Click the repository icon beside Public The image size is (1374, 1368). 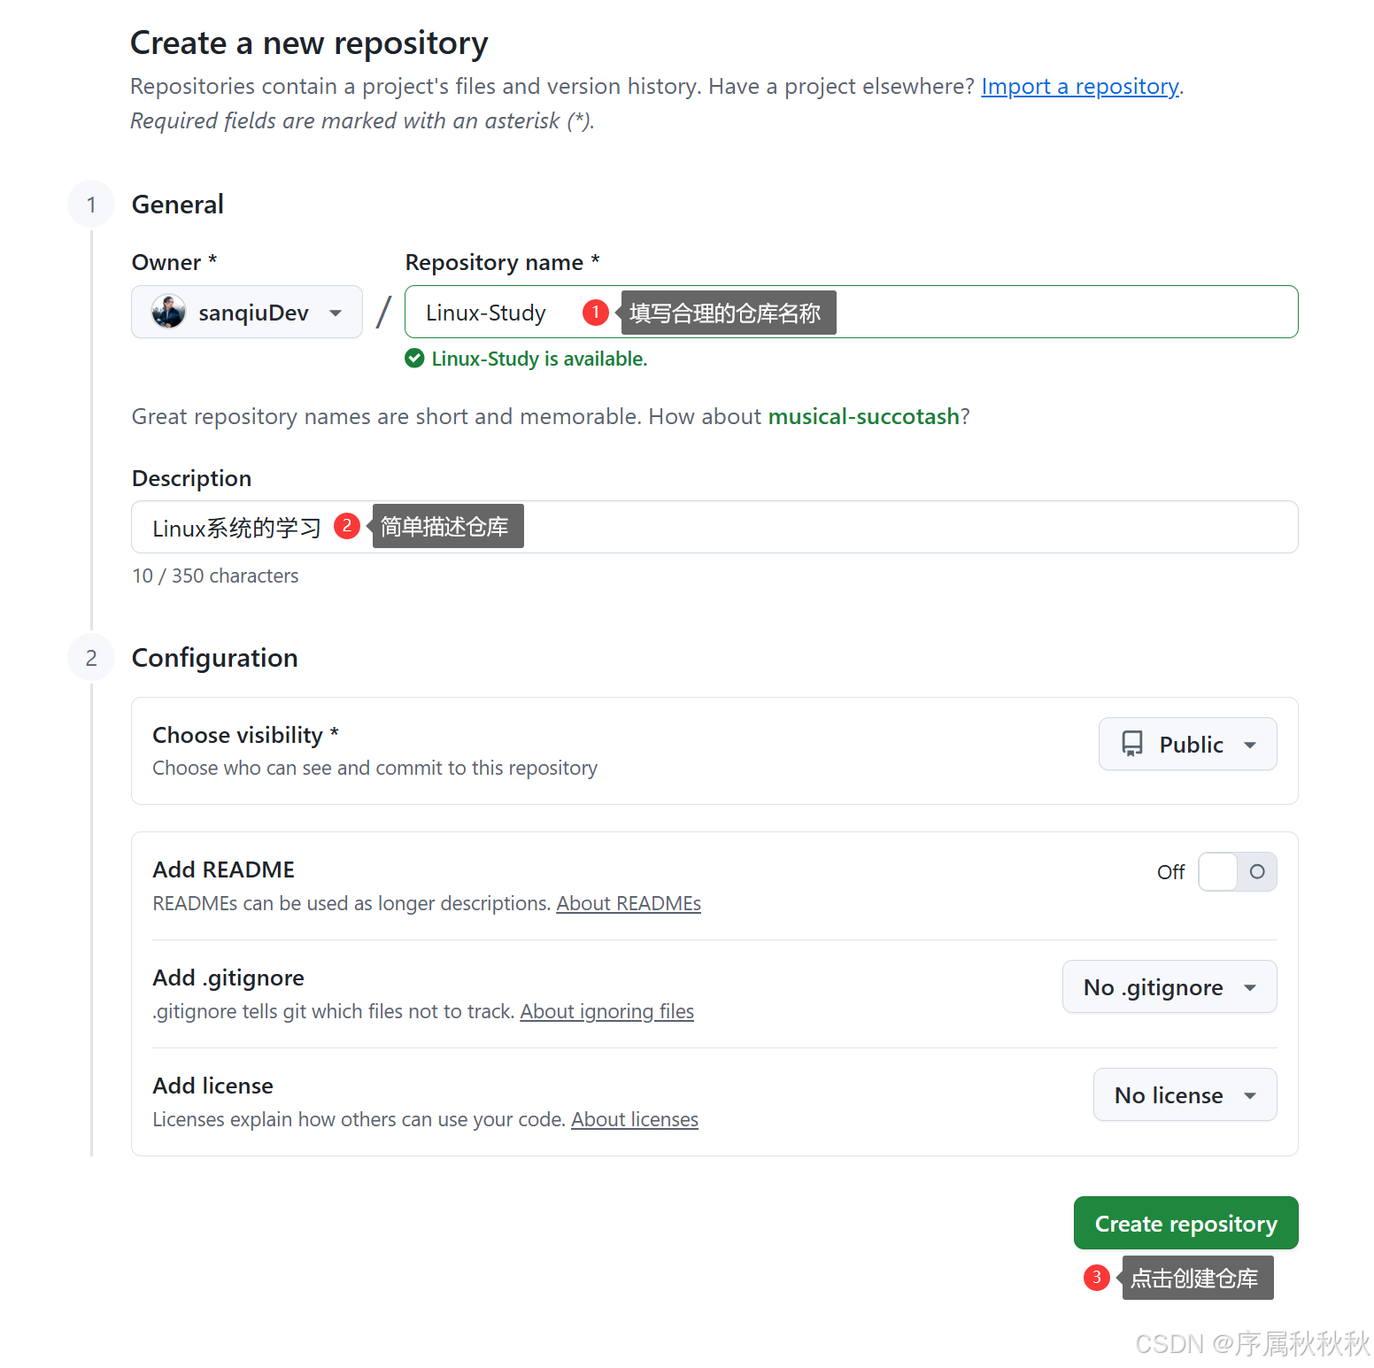point(1131,744)
